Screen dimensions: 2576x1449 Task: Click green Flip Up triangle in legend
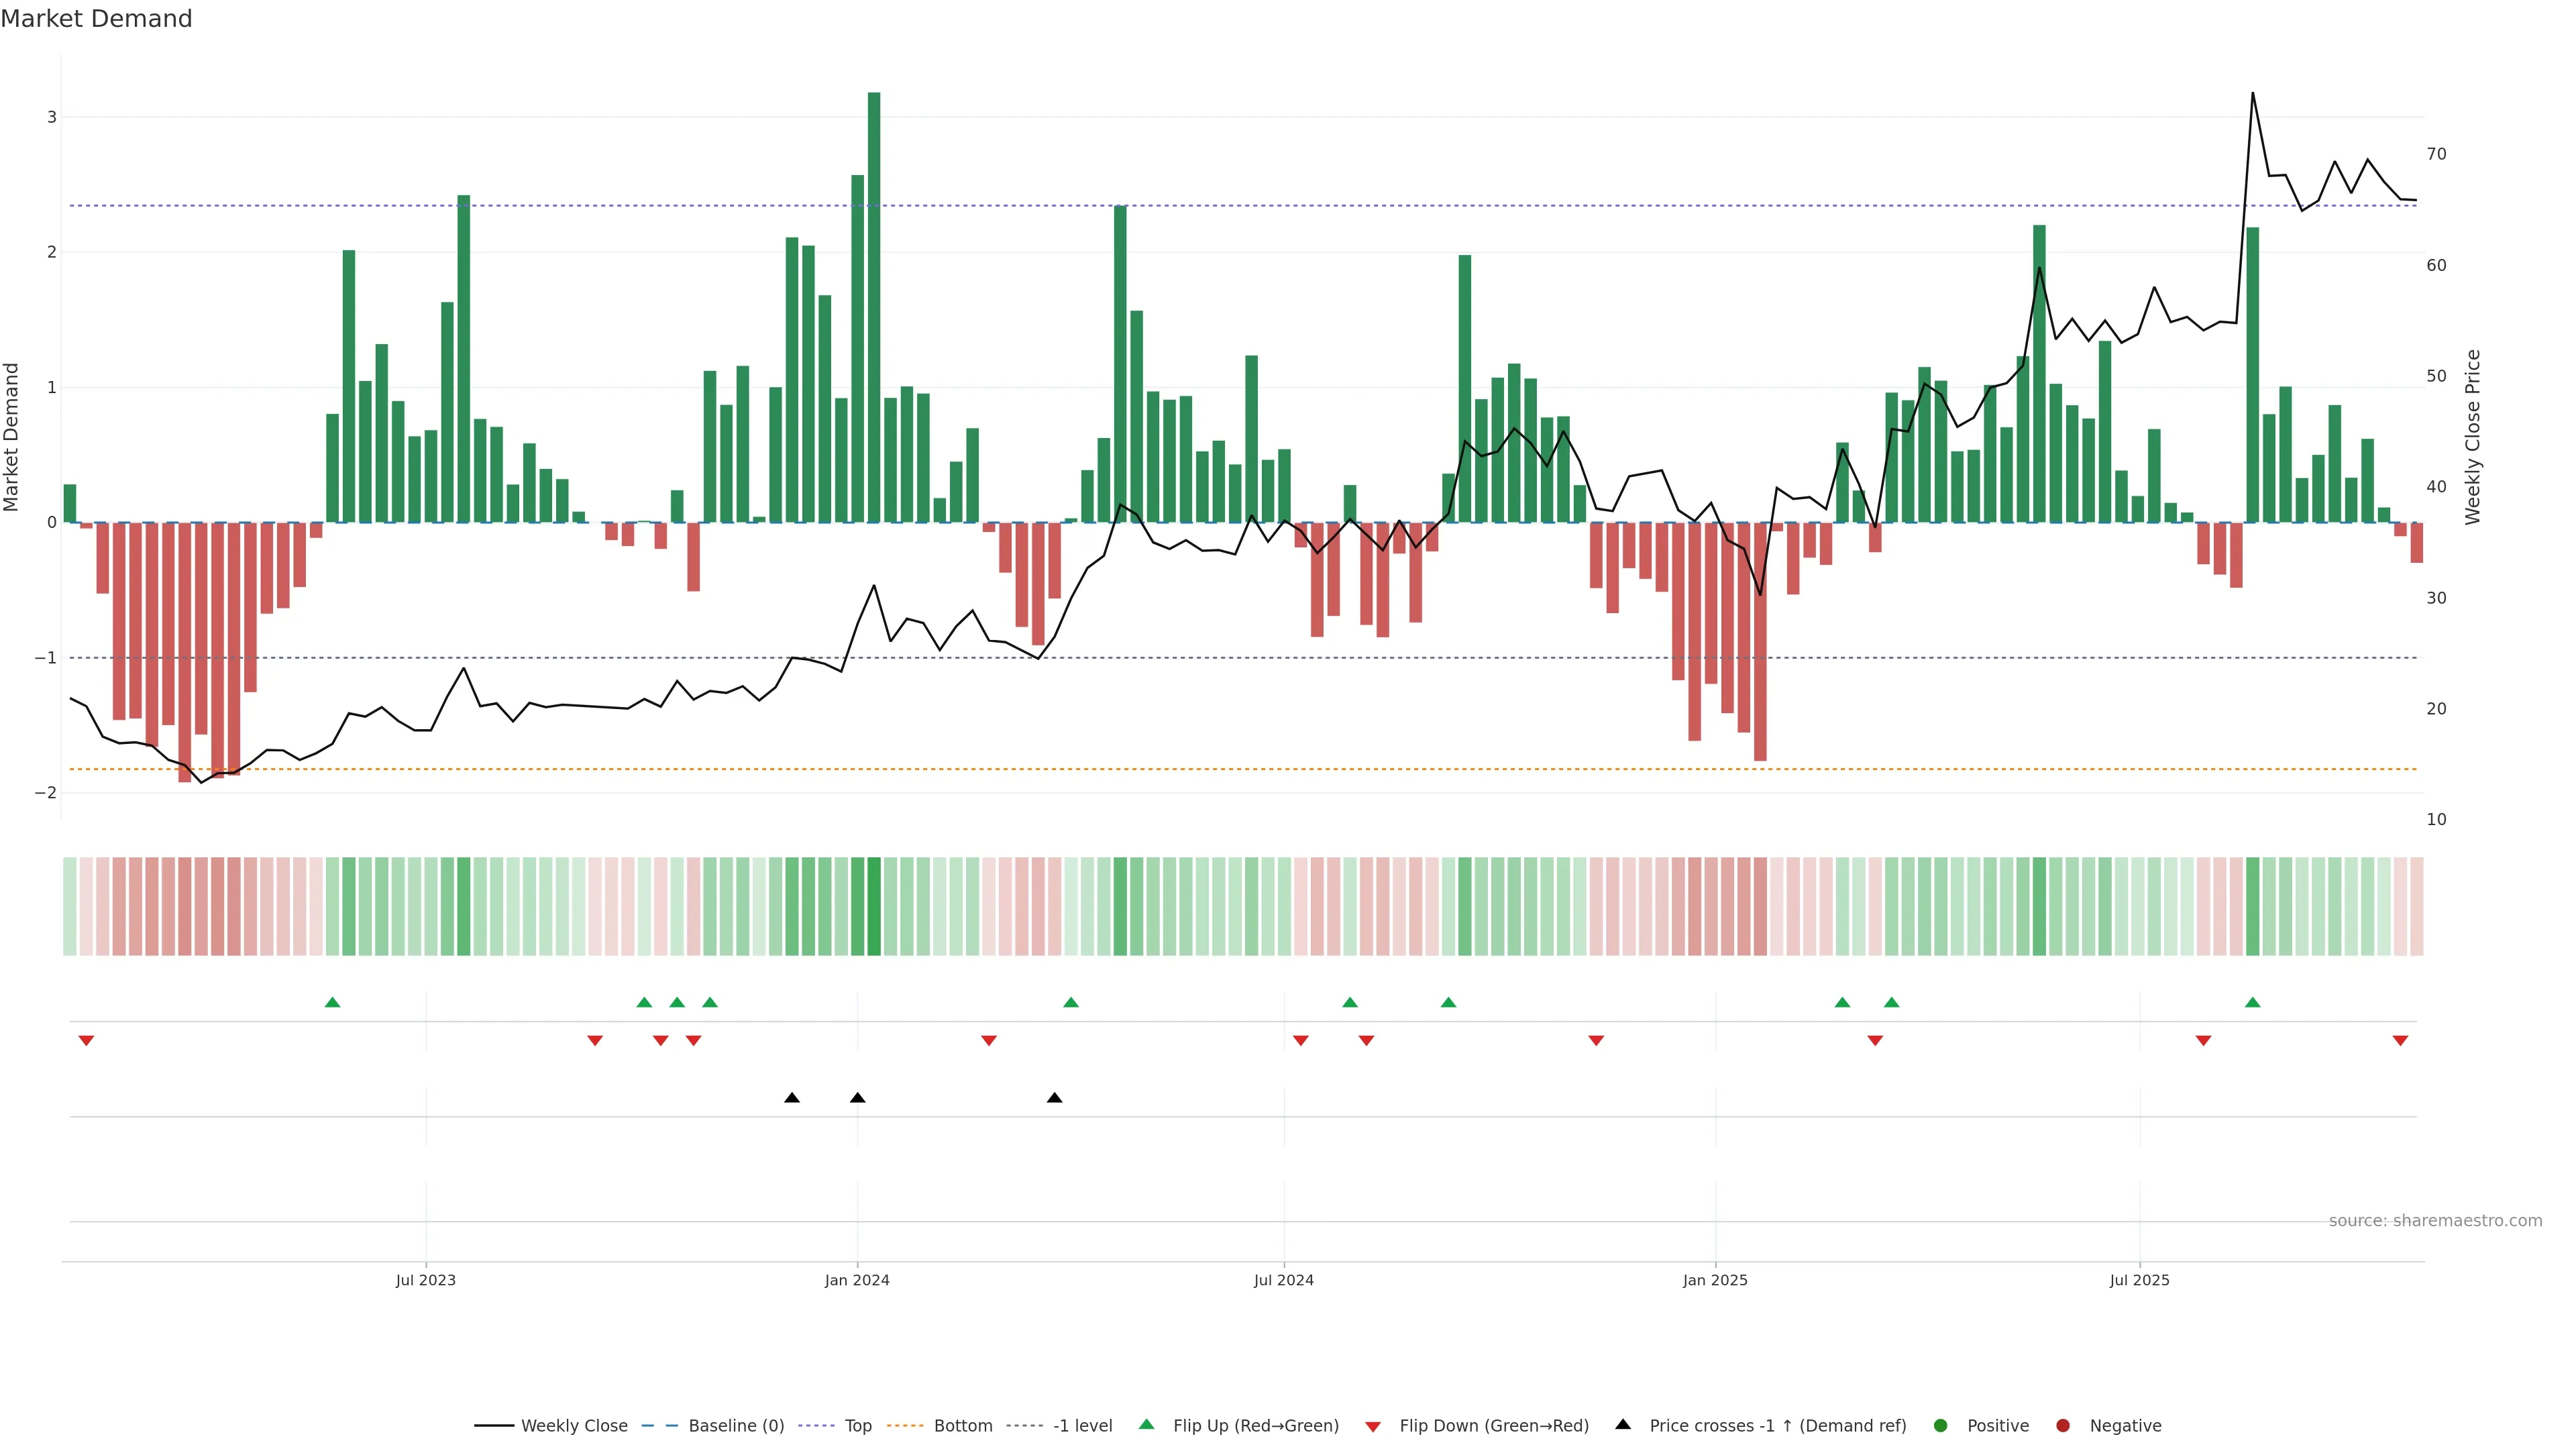[1146, 1424]
